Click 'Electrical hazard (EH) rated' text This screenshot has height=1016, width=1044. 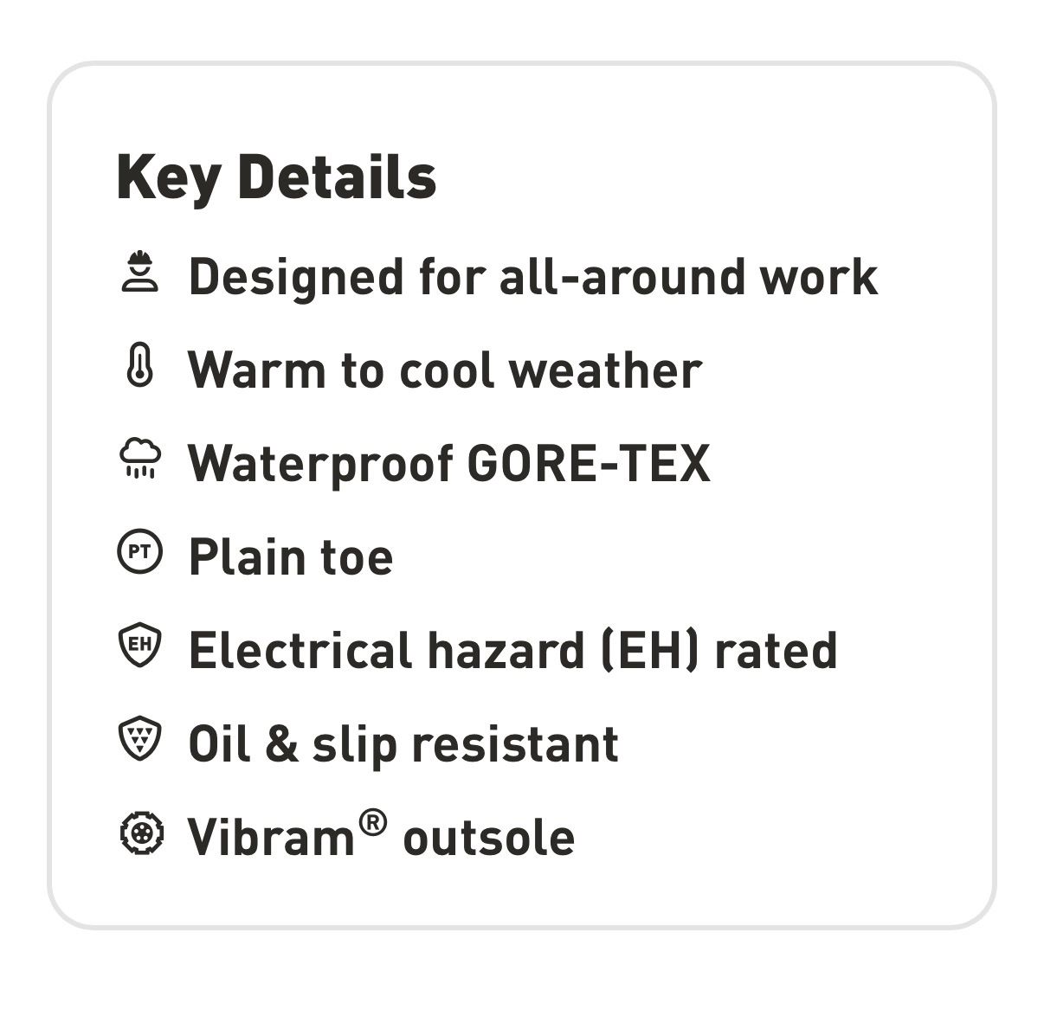pyautogui.click(x=512, y=651)
